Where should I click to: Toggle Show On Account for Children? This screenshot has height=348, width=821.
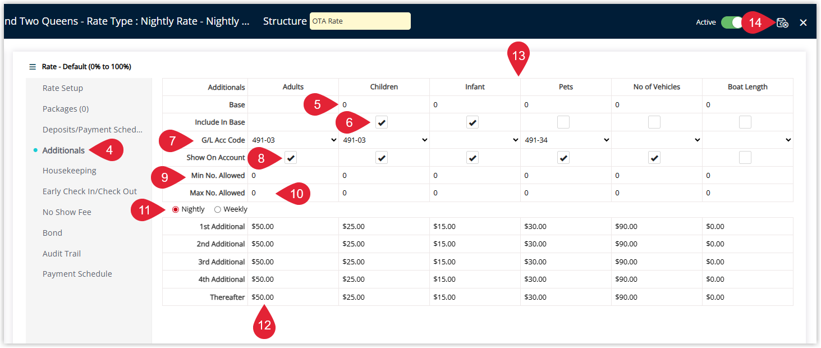pyautogui.click(x=382, y=158)
